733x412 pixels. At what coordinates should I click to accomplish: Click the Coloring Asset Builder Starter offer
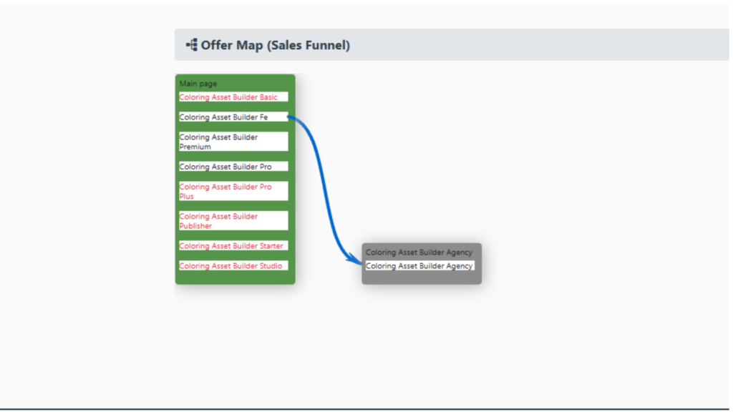tap(233, 246)
